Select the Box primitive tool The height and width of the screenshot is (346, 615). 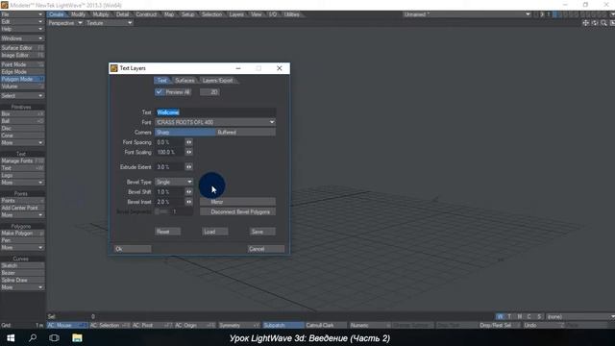22,113
